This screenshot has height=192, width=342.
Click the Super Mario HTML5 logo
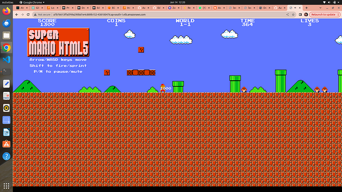58,42
